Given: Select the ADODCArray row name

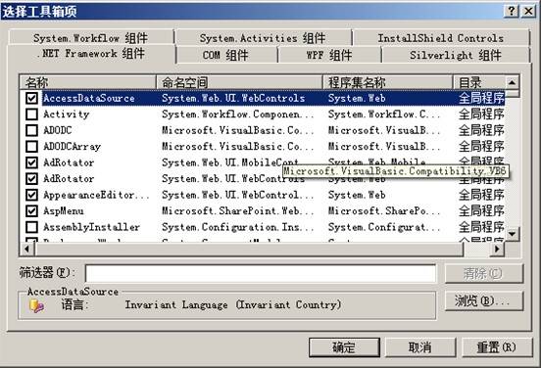Looking at the screenshot, I should click(x=73, y=147).
